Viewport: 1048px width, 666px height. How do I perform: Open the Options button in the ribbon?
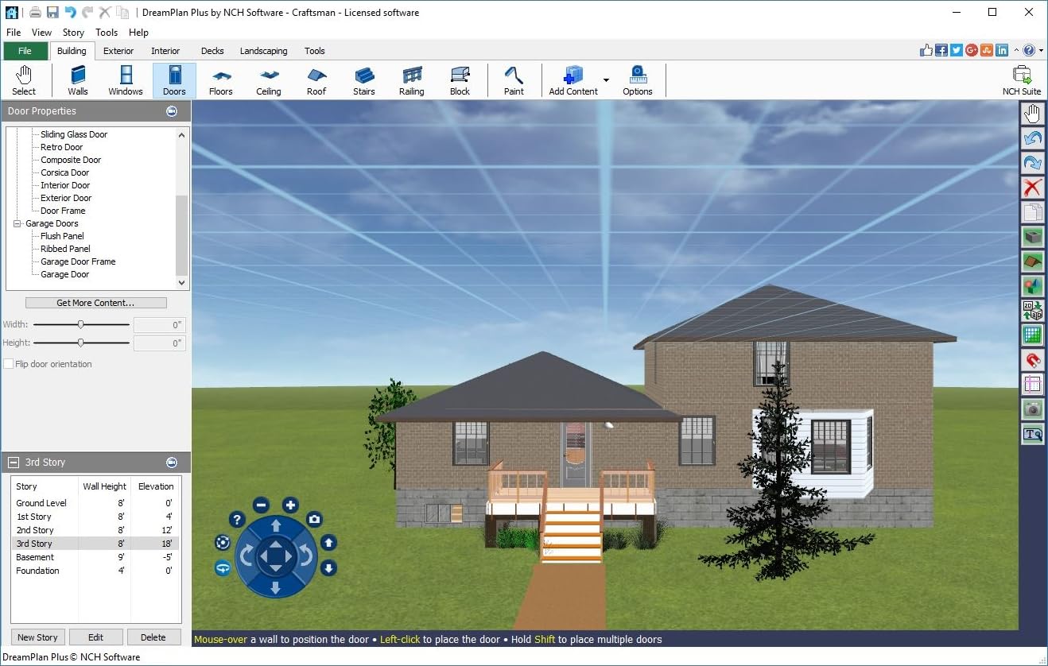638,80
